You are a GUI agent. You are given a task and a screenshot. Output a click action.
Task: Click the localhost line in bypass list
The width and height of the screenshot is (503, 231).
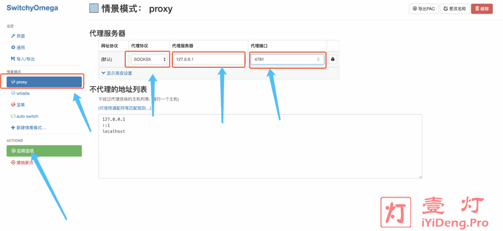(x=113, y=132)
